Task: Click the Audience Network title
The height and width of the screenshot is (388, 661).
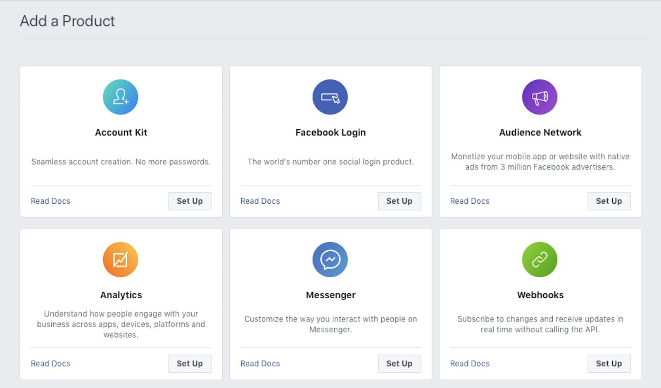Action: [540, 133]
